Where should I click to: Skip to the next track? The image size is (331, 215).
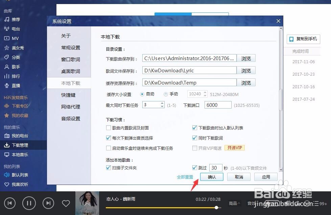(x=48, y=203)
